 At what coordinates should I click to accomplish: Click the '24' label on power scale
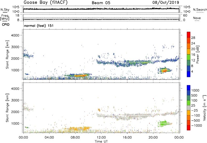[193, 43]
